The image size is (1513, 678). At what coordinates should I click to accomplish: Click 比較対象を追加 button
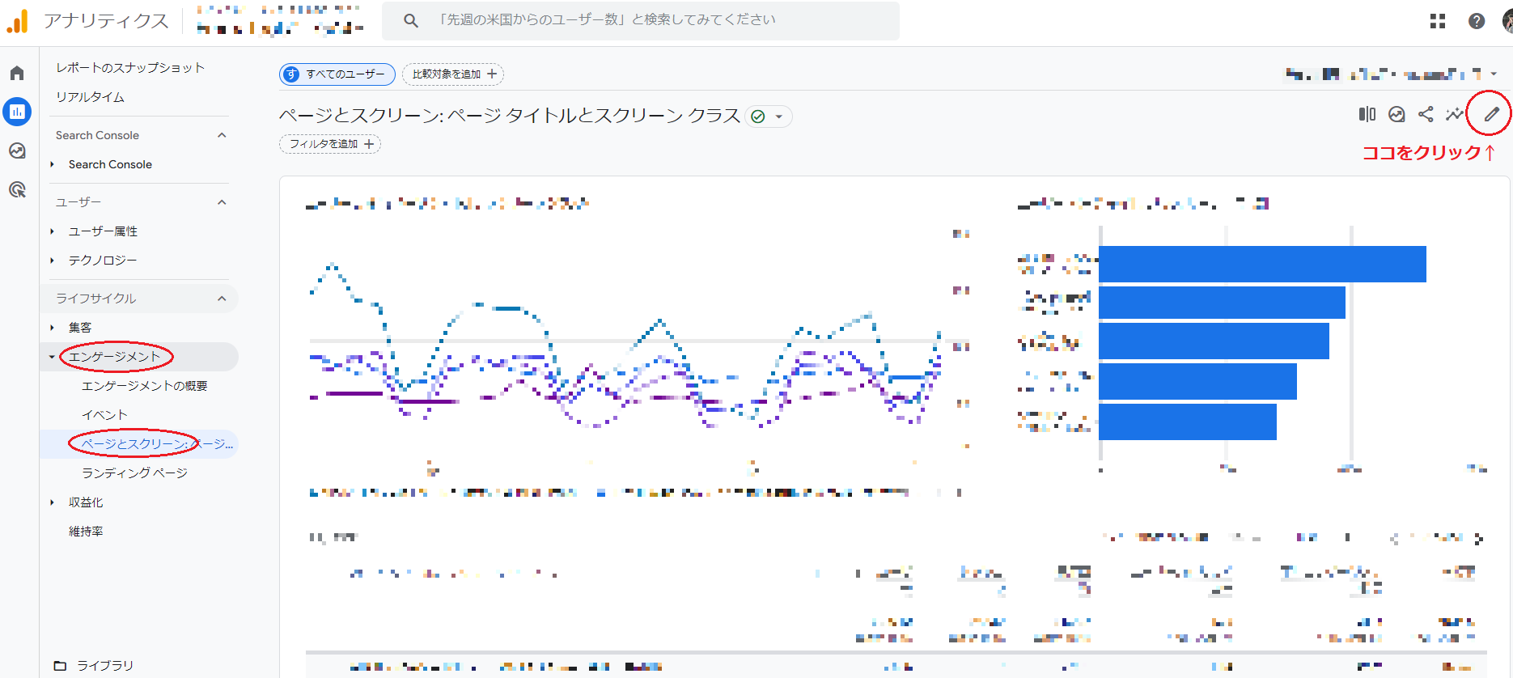coord(453,74)
